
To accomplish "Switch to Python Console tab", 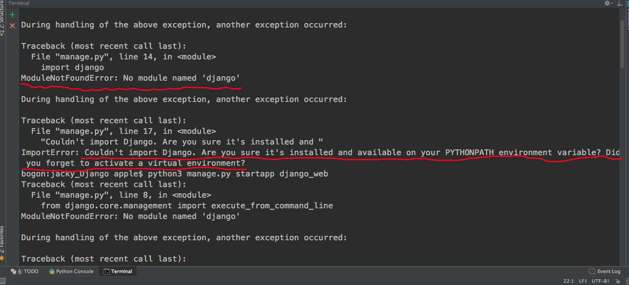I will click(x=71, y=271).
